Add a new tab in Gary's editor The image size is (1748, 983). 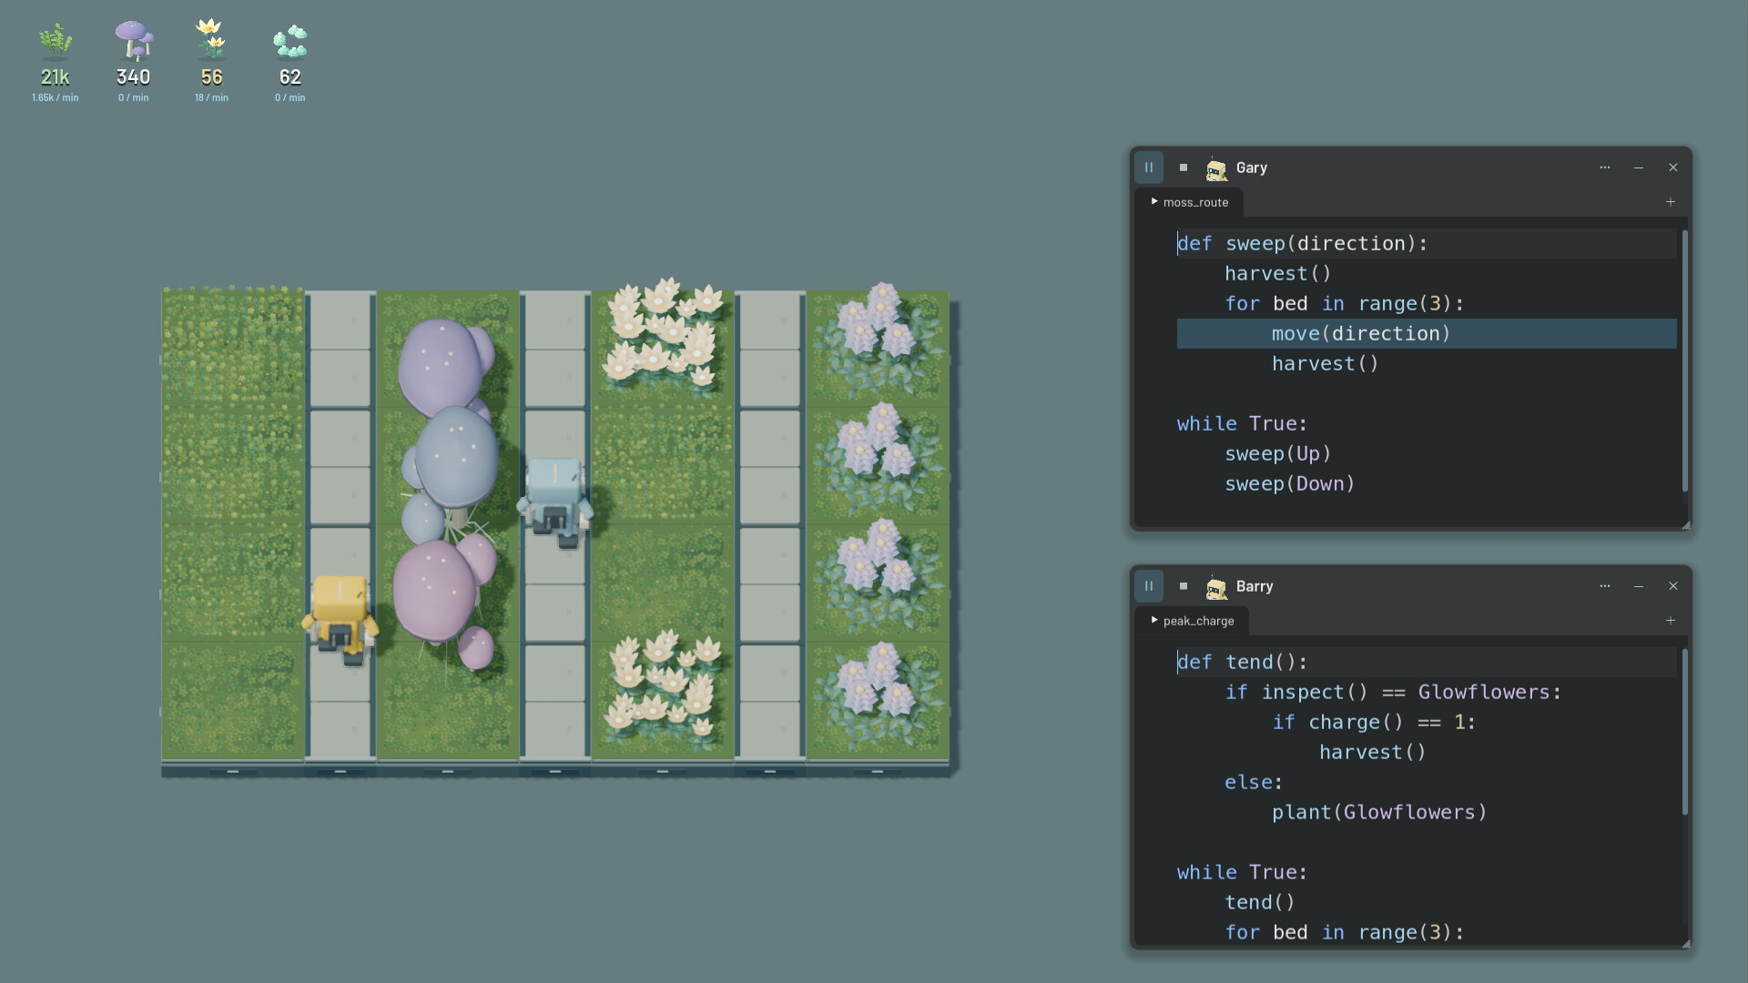pyautogui.click(x=1671, y=202)
